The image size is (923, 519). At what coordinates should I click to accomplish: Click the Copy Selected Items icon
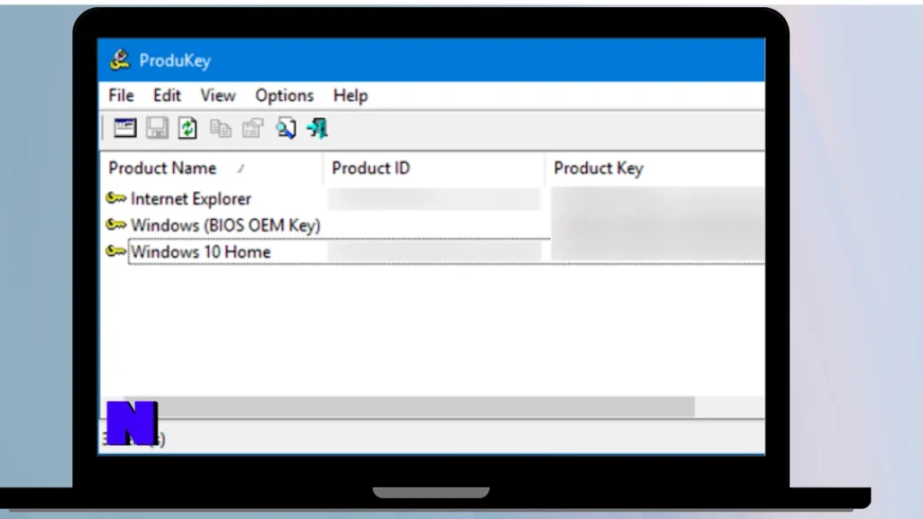tap(221, 128)
